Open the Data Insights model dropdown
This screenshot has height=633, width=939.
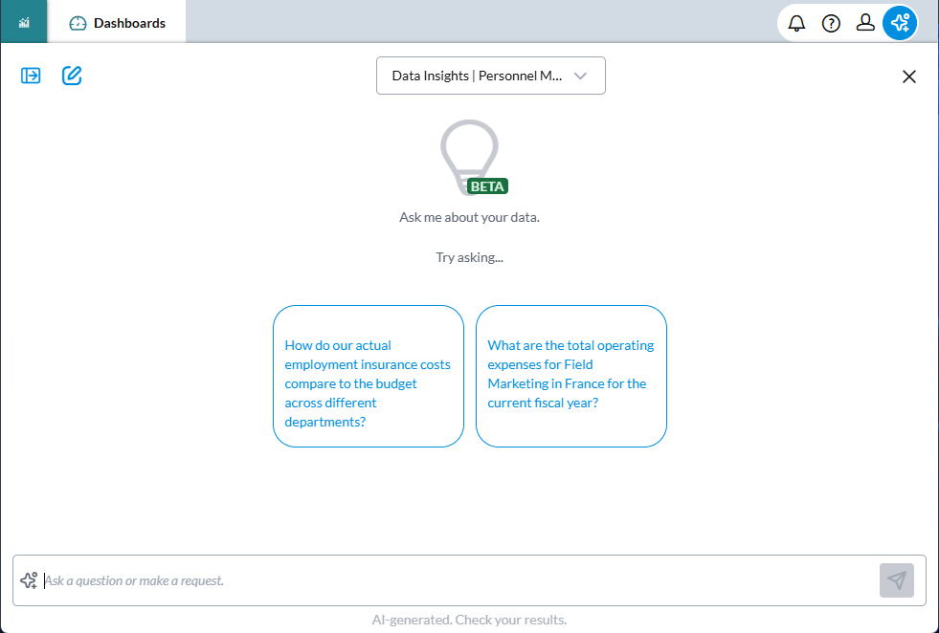(490, 76)
